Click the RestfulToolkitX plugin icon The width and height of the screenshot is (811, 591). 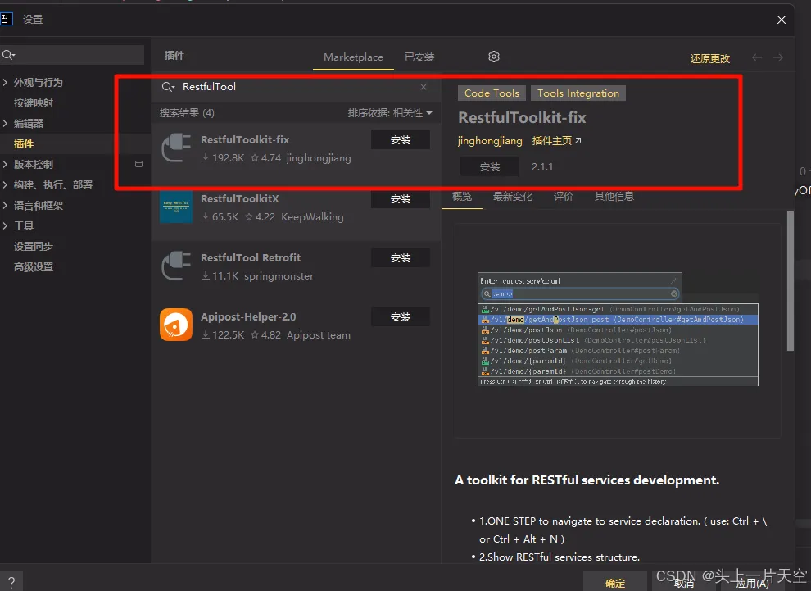(176, 207)
